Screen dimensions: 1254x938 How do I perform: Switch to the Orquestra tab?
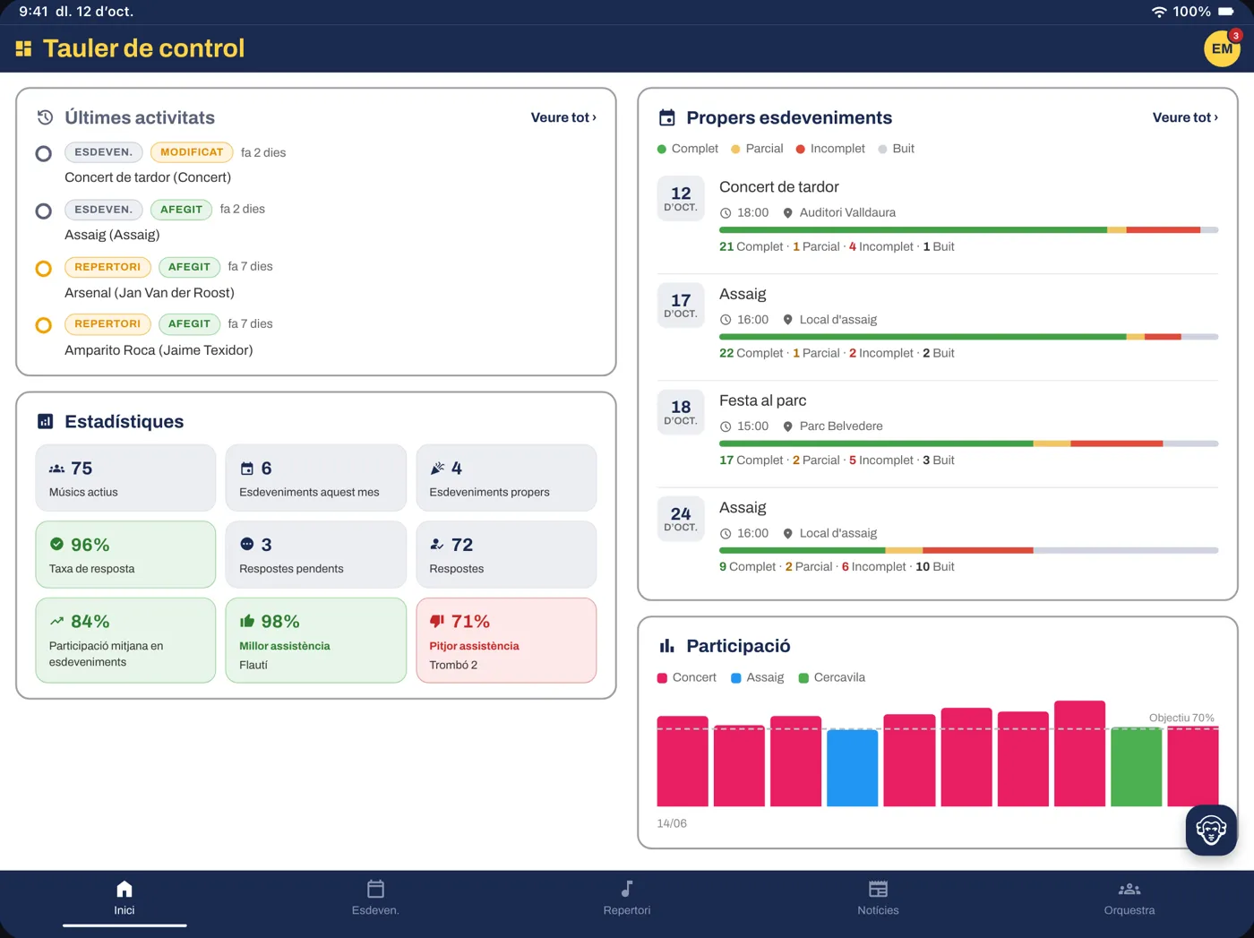click(1129, 898)
